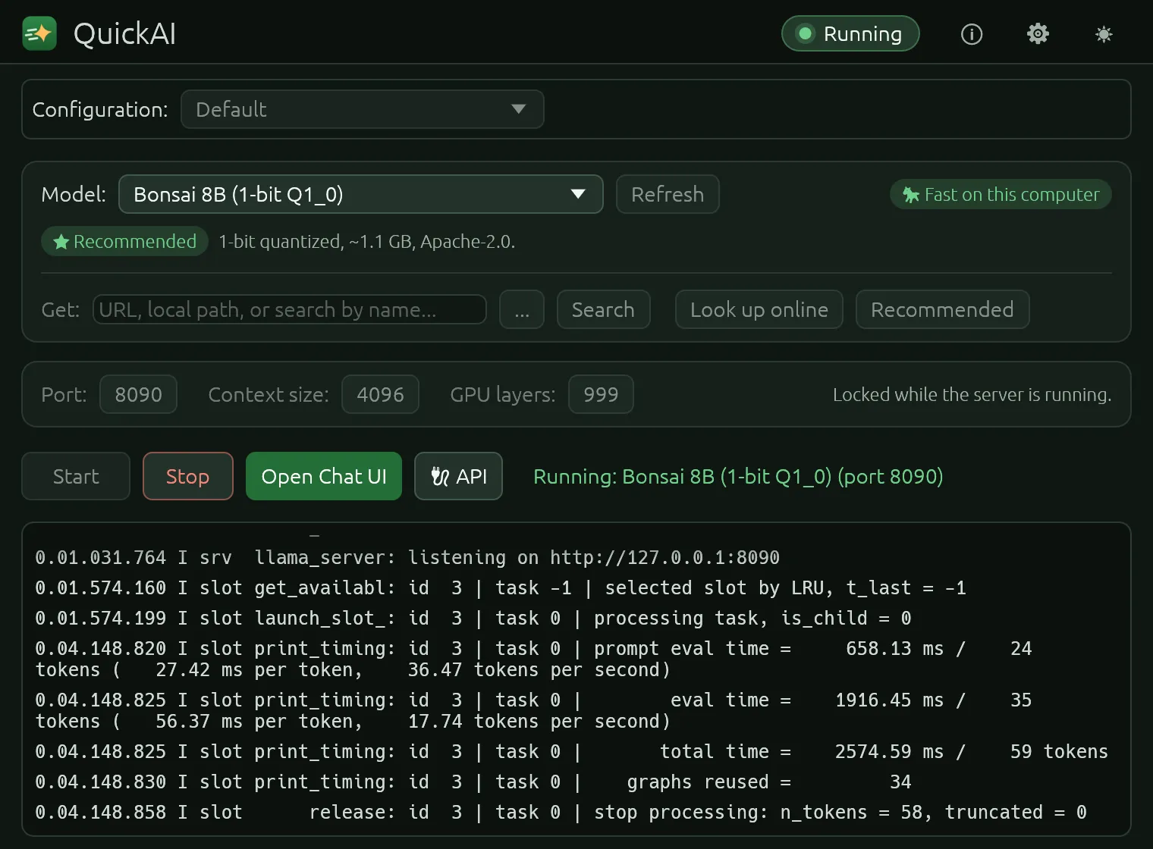Click the Search button
The width and height of the screenshot is (1153, 849).
click(603, 309)
